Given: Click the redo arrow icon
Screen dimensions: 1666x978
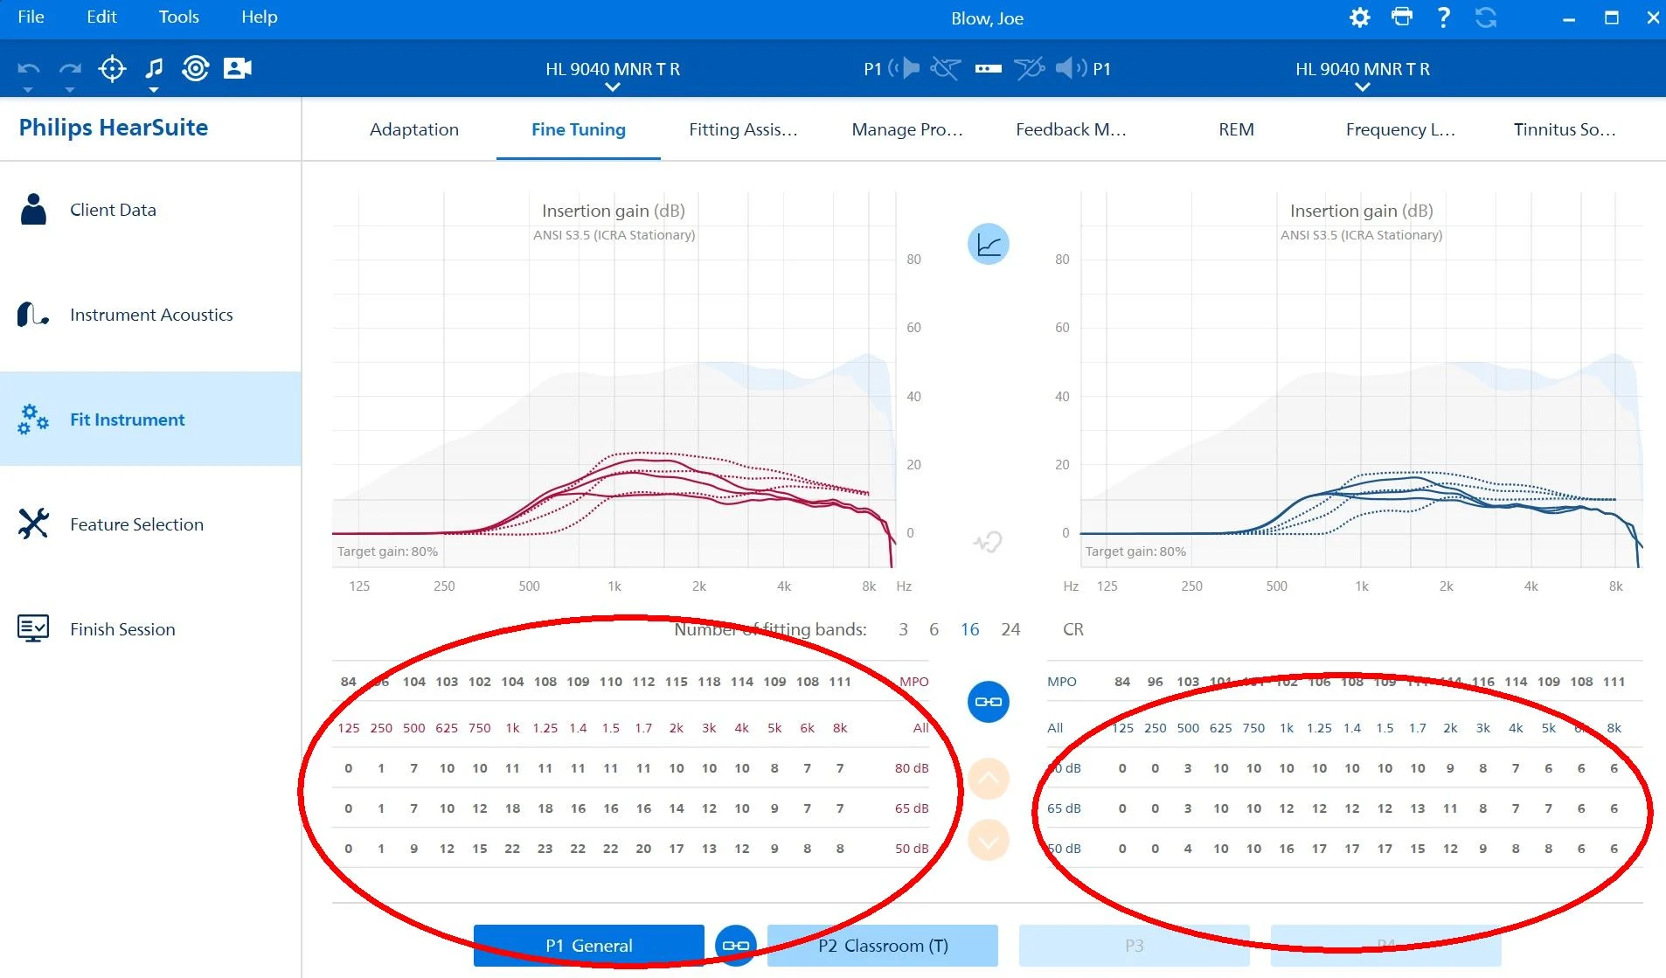Looking at the screenshot, I should 70,68.
